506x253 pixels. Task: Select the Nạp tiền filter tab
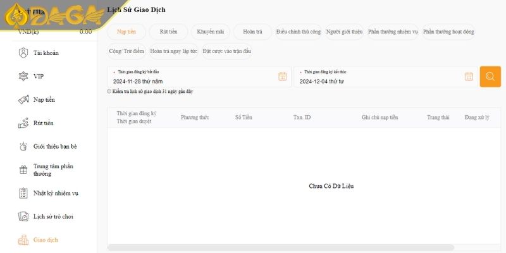126,32
